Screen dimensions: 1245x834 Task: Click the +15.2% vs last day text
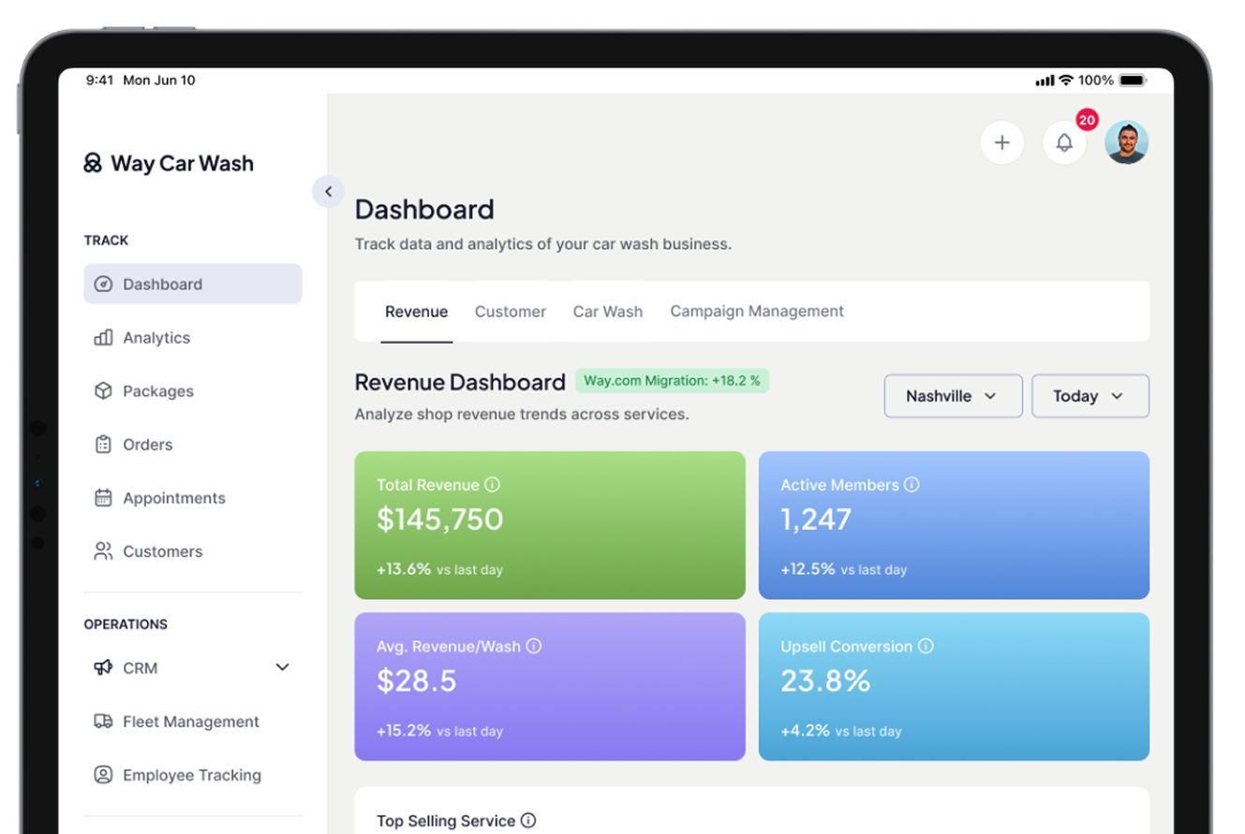[439, 731]
